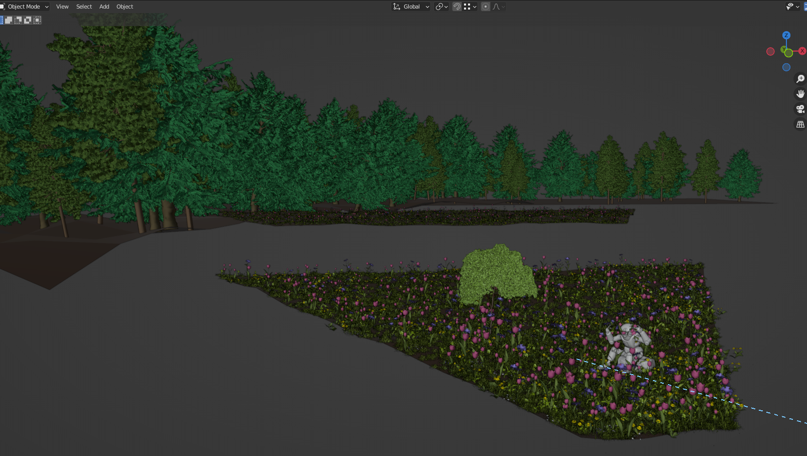Toggle proportional editing
The image size is (807, 456).
[486, 7]
